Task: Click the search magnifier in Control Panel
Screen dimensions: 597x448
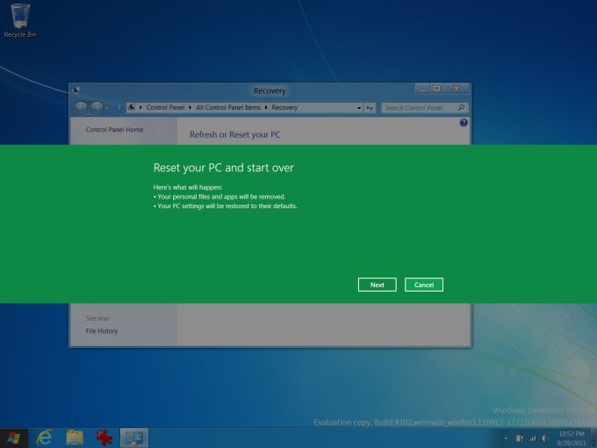Action: (461, 108)
